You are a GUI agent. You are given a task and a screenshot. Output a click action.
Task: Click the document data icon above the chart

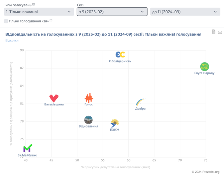(214, 31)
